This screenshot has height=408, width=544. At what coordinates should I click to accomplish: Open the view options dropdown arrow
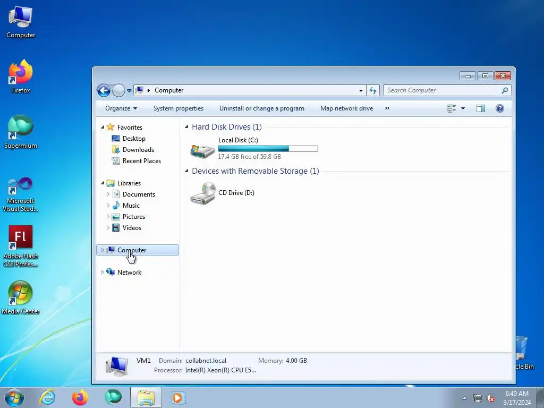tap(463, 108)
